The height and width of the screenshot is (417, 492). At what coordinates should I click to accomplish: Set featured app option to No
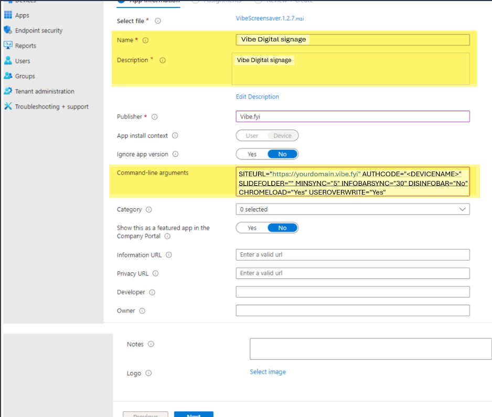pos(282,228)
